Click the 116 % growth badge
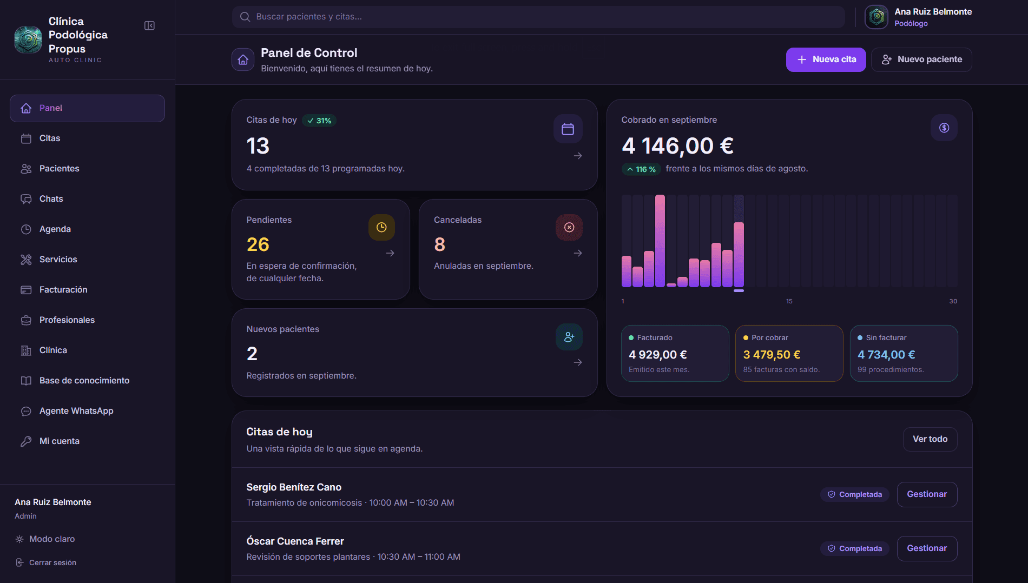Viewport: 1028px width, 583px height. tap(641, 169)
